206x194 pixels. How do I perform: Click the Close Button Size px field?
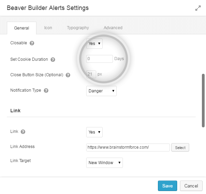(91, 74)
